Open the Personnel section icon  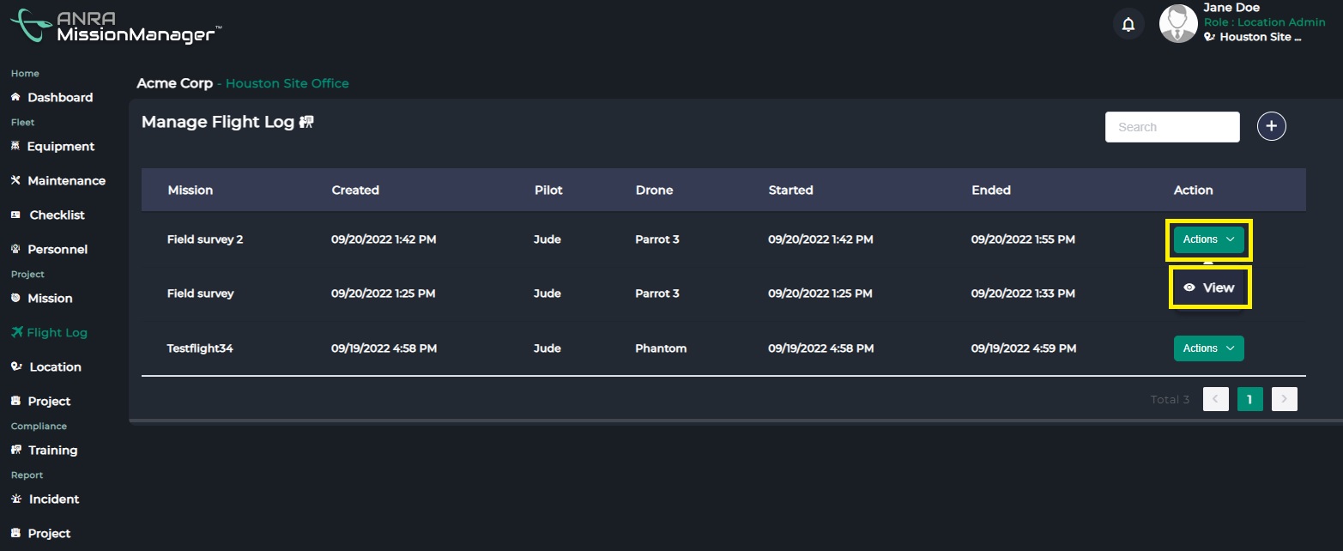(15, 249)
